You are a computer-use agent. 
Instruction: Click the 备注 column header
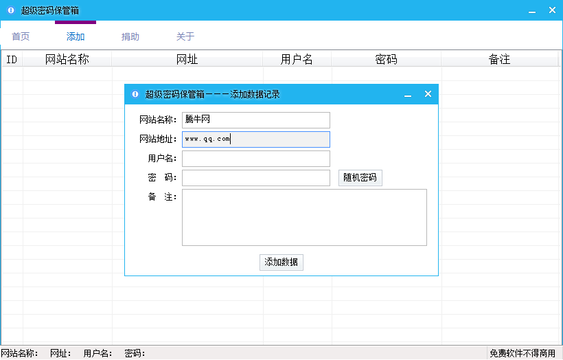click(499, 60)
